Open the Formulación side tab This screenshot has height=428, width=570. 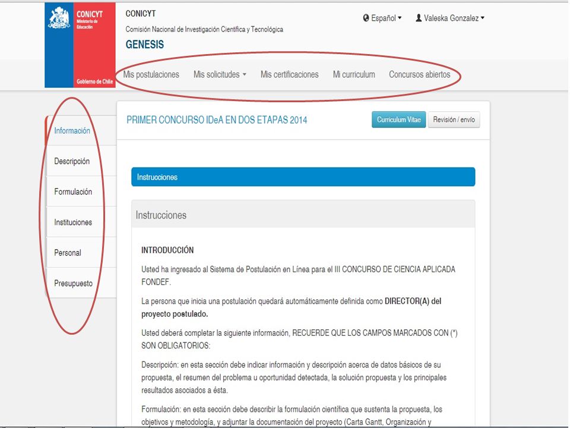tap(81, 192)
